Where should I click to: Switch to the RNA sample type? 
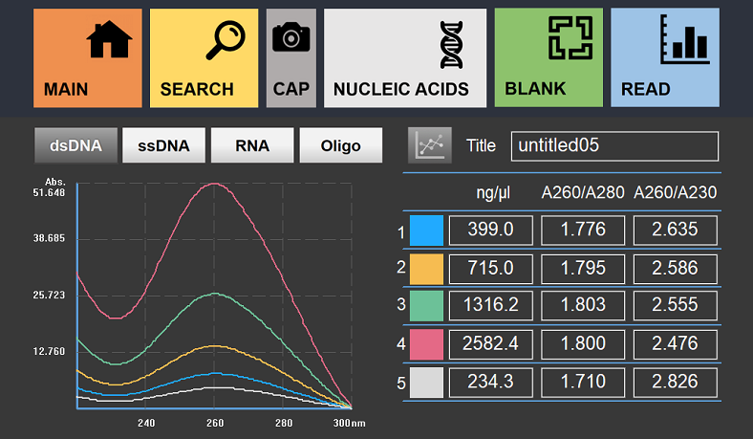[252, 145]
